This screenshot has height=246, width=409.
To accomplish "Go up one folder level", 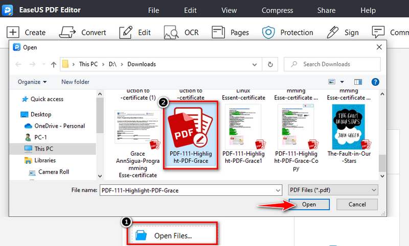I will tap(54, 64).
